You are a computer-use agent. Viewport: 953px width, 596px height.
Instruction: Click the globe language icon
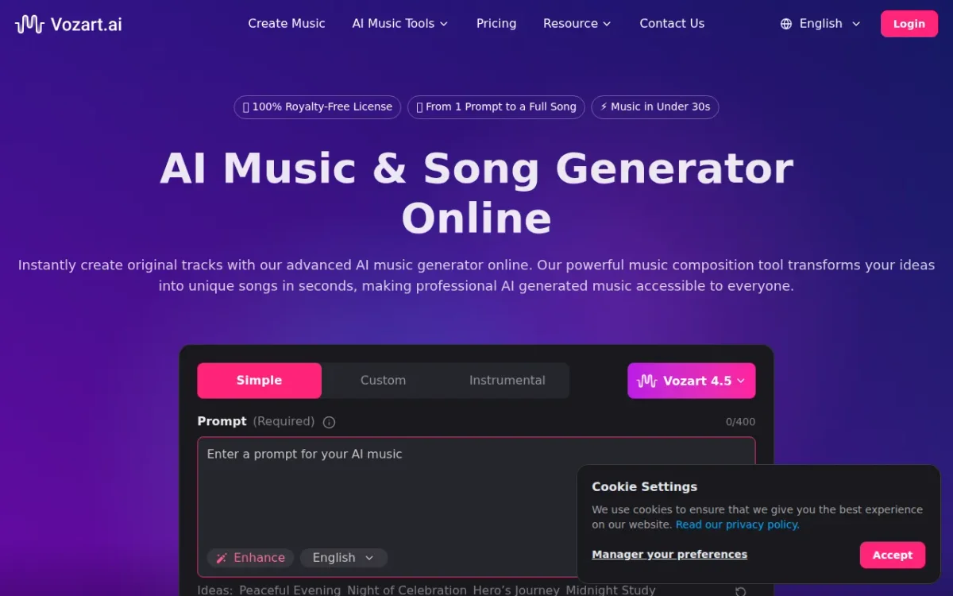pyautogui.click(x=786, y=24)
